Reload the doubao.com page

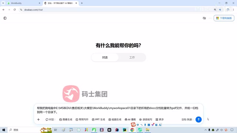pyautogui.click(x=14, y=10)
